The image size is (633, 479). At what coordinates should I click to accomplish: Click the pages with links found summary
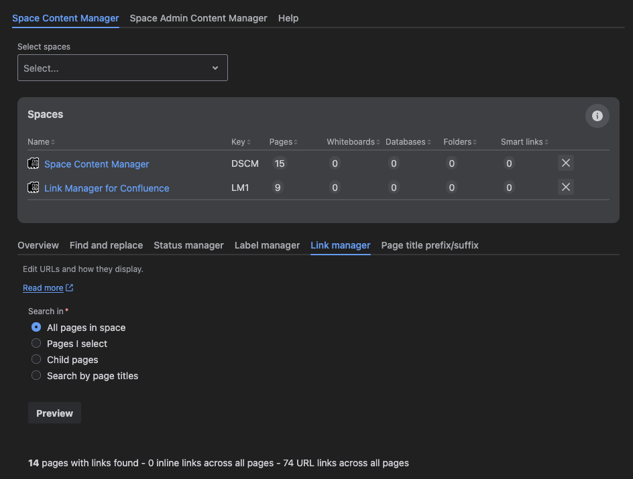[x=219, y=463]
